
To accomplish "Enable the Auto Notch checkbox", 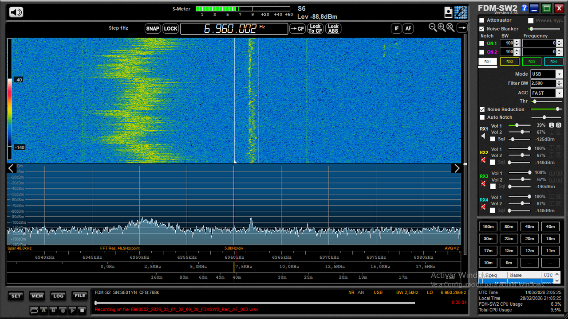I will [482, 117].
